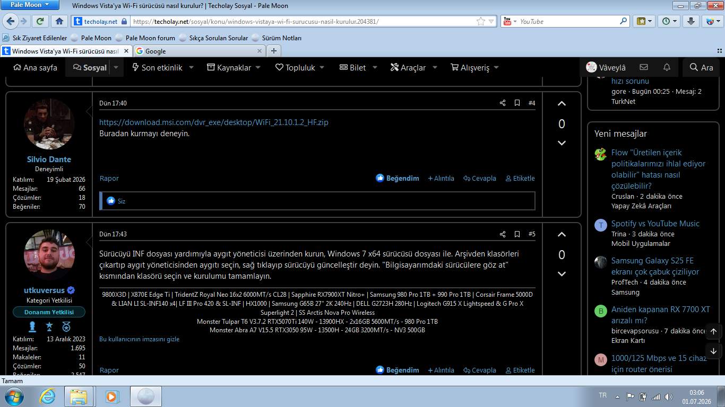725x407 pixels.
Task: Open the Samsung Galaxy S25 FE thread
Action: (655, 266)
